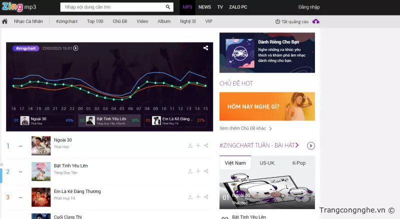Screen dimensions: 400x219
Task: Click the purple upload cloud icon
Action: 315,21
